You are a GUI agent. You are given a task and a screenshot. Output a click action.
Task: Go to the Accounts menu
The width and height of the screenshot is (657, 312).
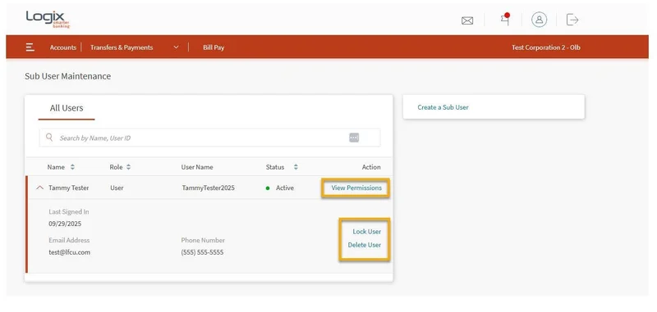click(63, 47)
